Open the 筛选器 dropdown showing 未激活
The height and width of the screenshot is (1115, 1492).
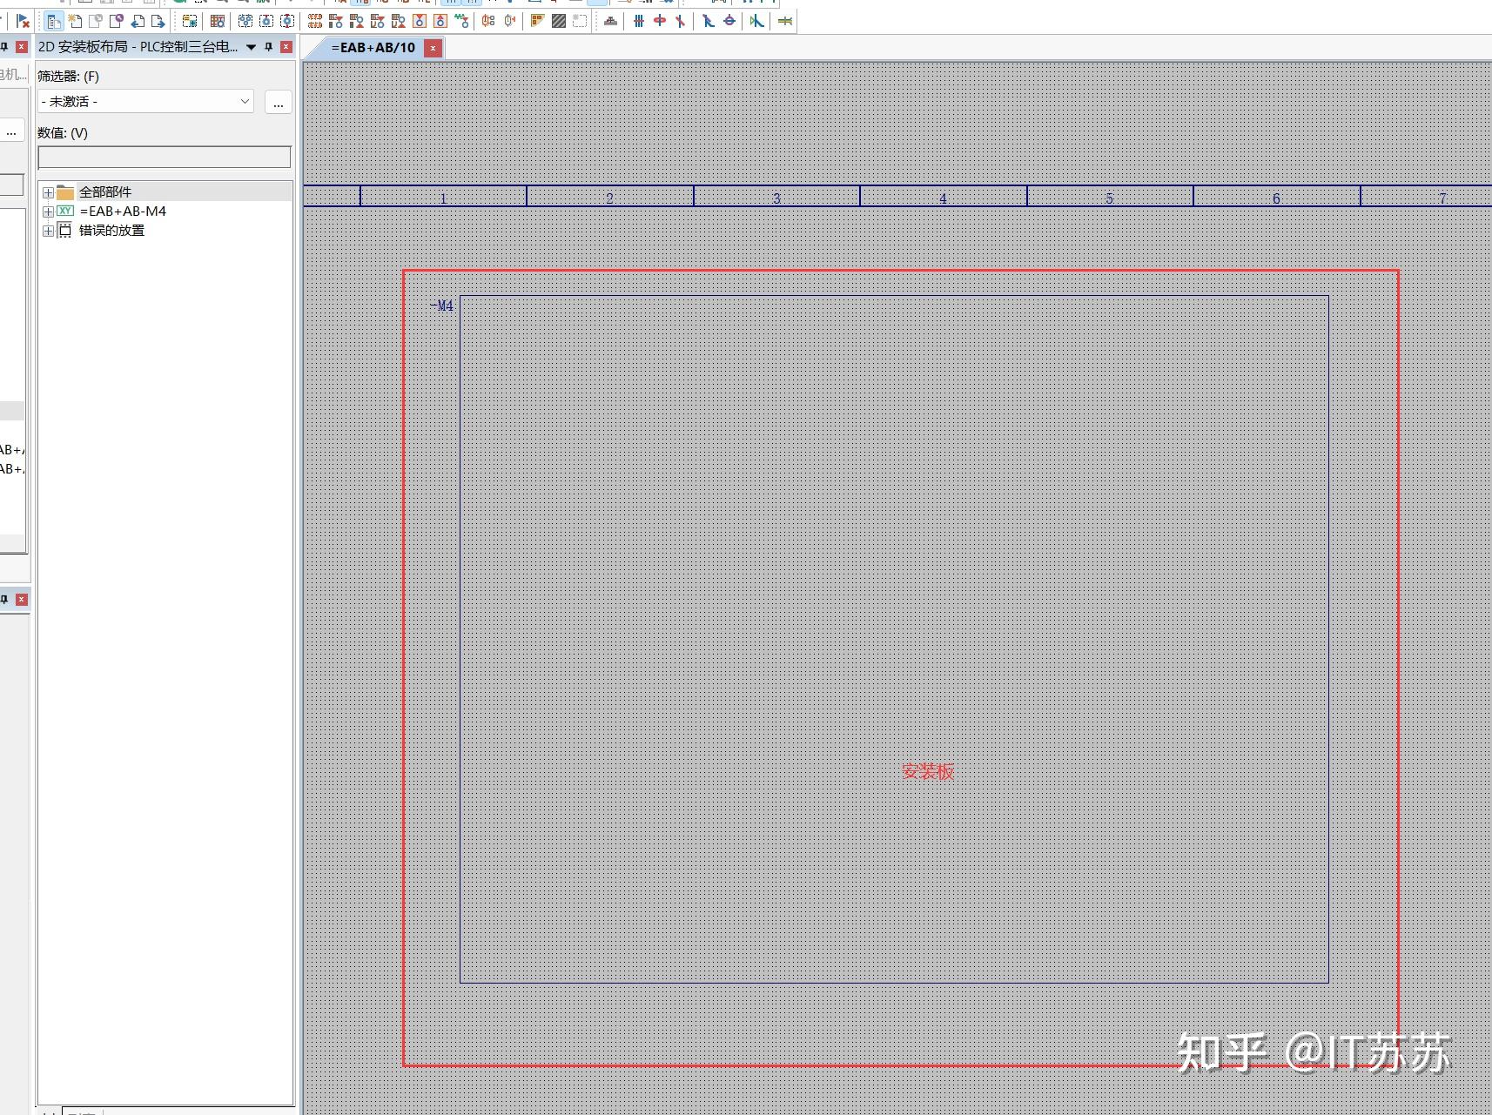245,101
